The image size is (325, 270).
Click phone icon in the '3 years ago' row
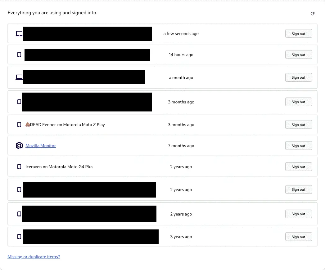19,237
